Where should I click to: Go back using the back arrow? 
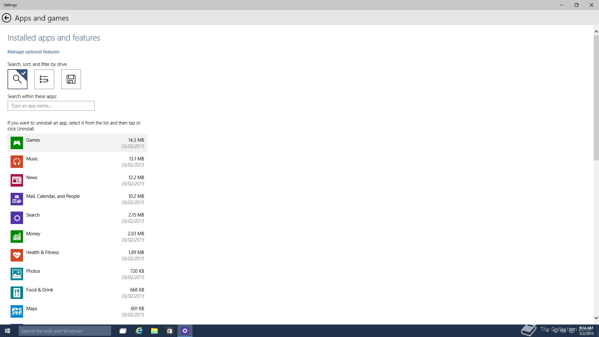(7, 18)
